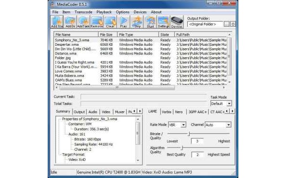Click the Output Folder path field
286x178 pixels.
(205, 24)
